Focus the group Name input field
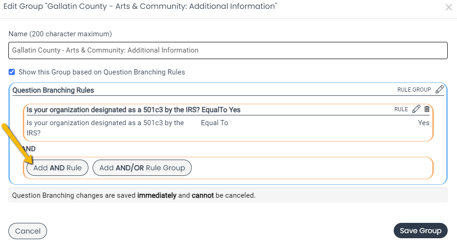Image resolution: width=457 pixels, height=248 pixels. (x=228, y=50)
